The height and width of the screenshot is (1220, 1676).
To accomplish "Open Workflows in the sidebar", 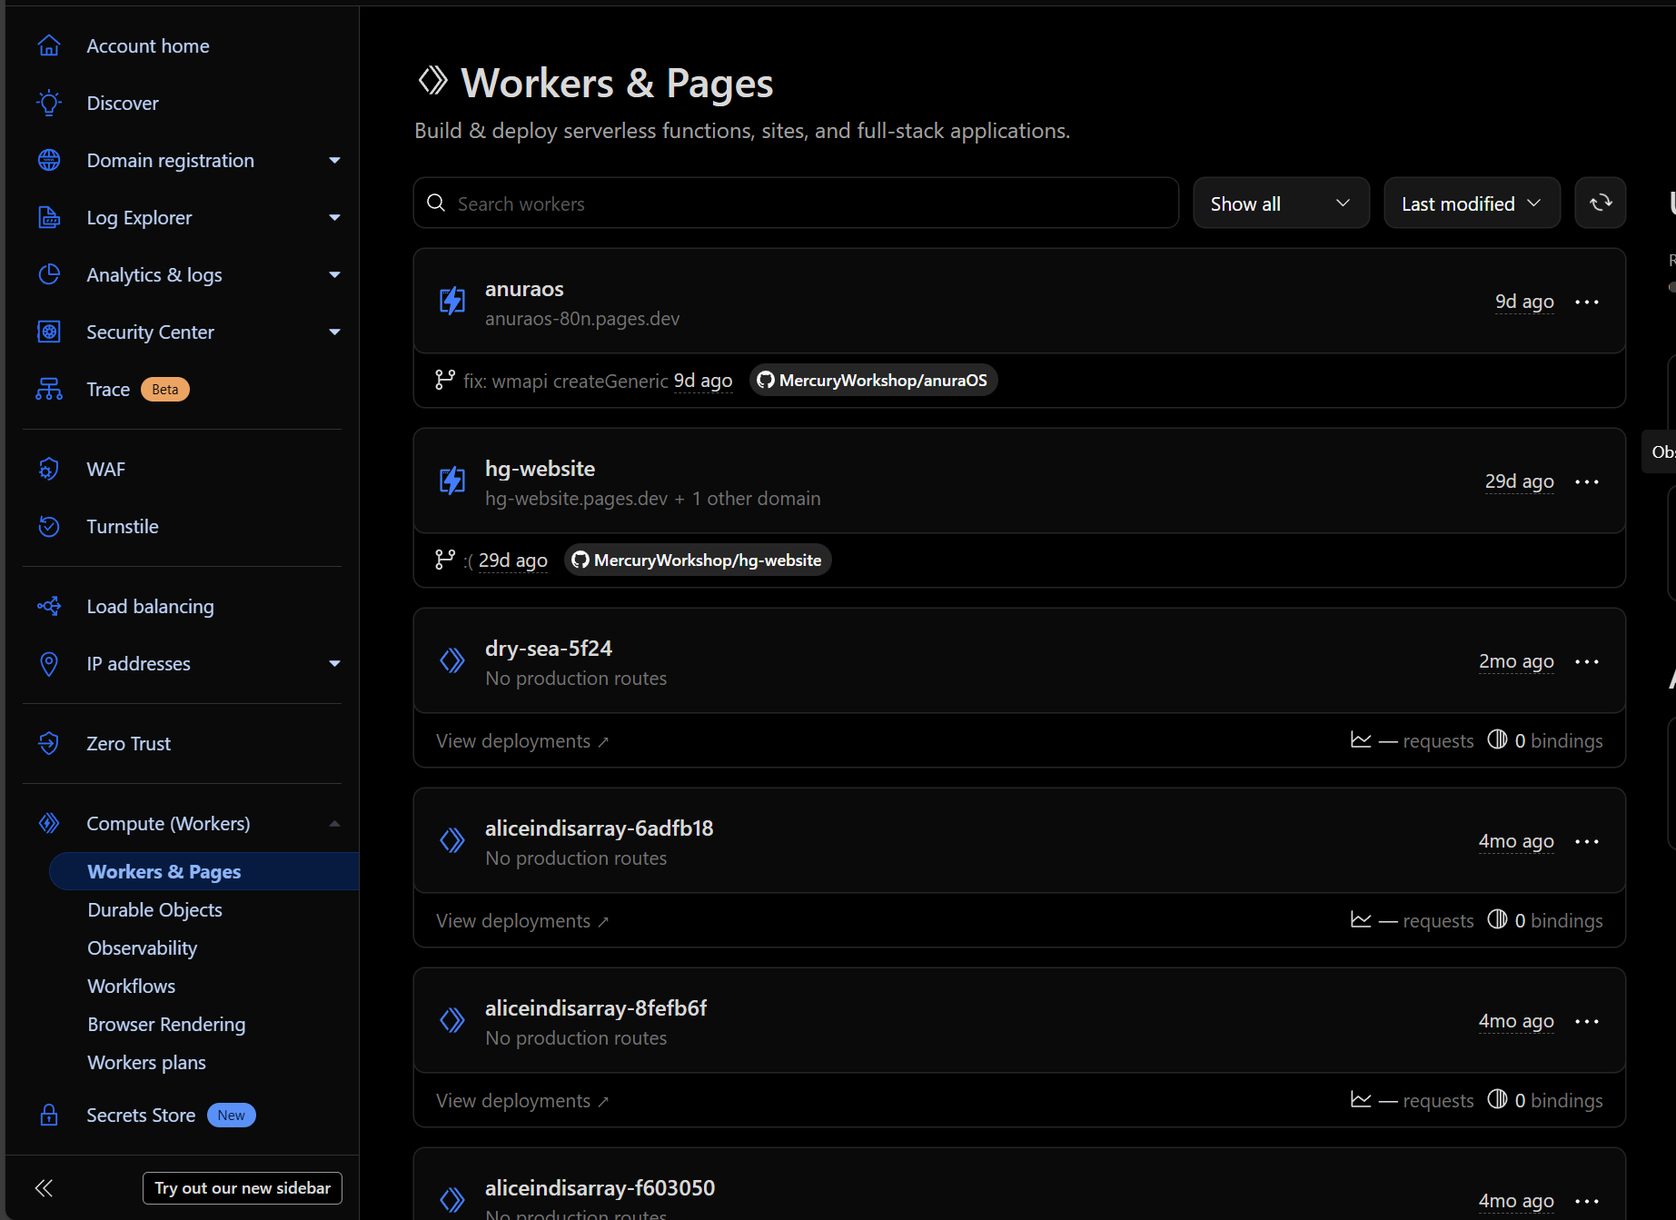I will (x=132, y=986).
